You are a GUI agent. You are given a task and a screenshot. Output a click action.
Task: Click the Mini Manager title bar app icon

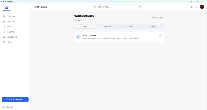(1, 2)
